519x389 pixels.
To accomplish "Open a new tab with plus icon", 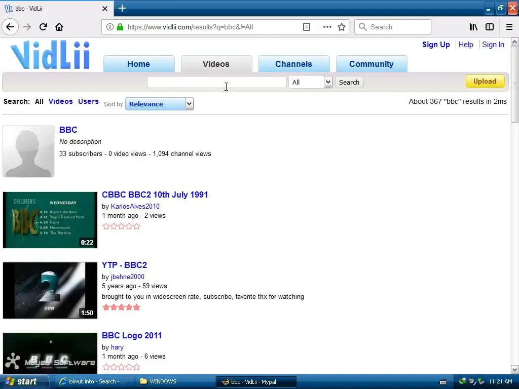I will [x=122, y=8].
